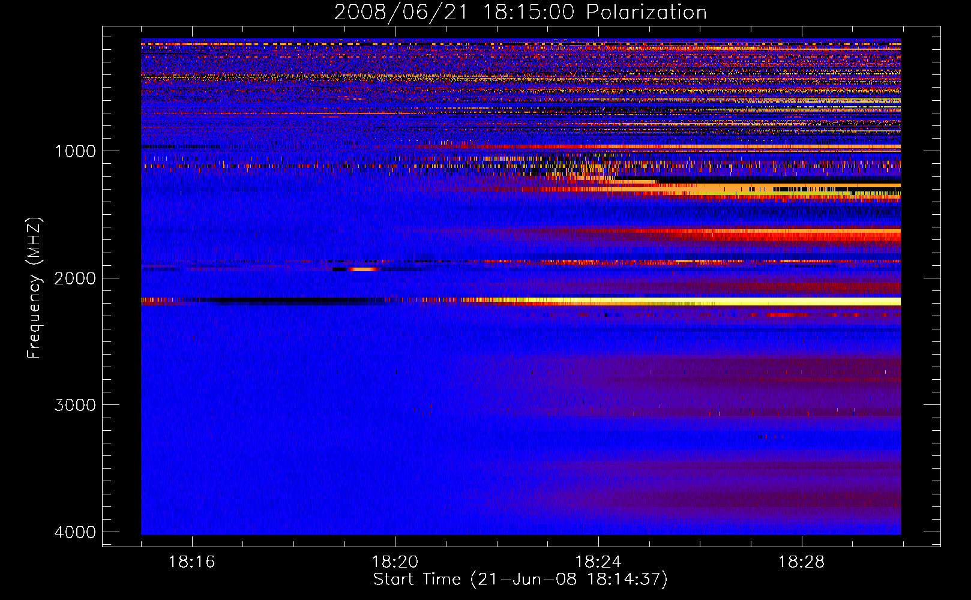Click the 18:28 time tick label
Viewport: 971px width, 600px height.
click(802, 562)
